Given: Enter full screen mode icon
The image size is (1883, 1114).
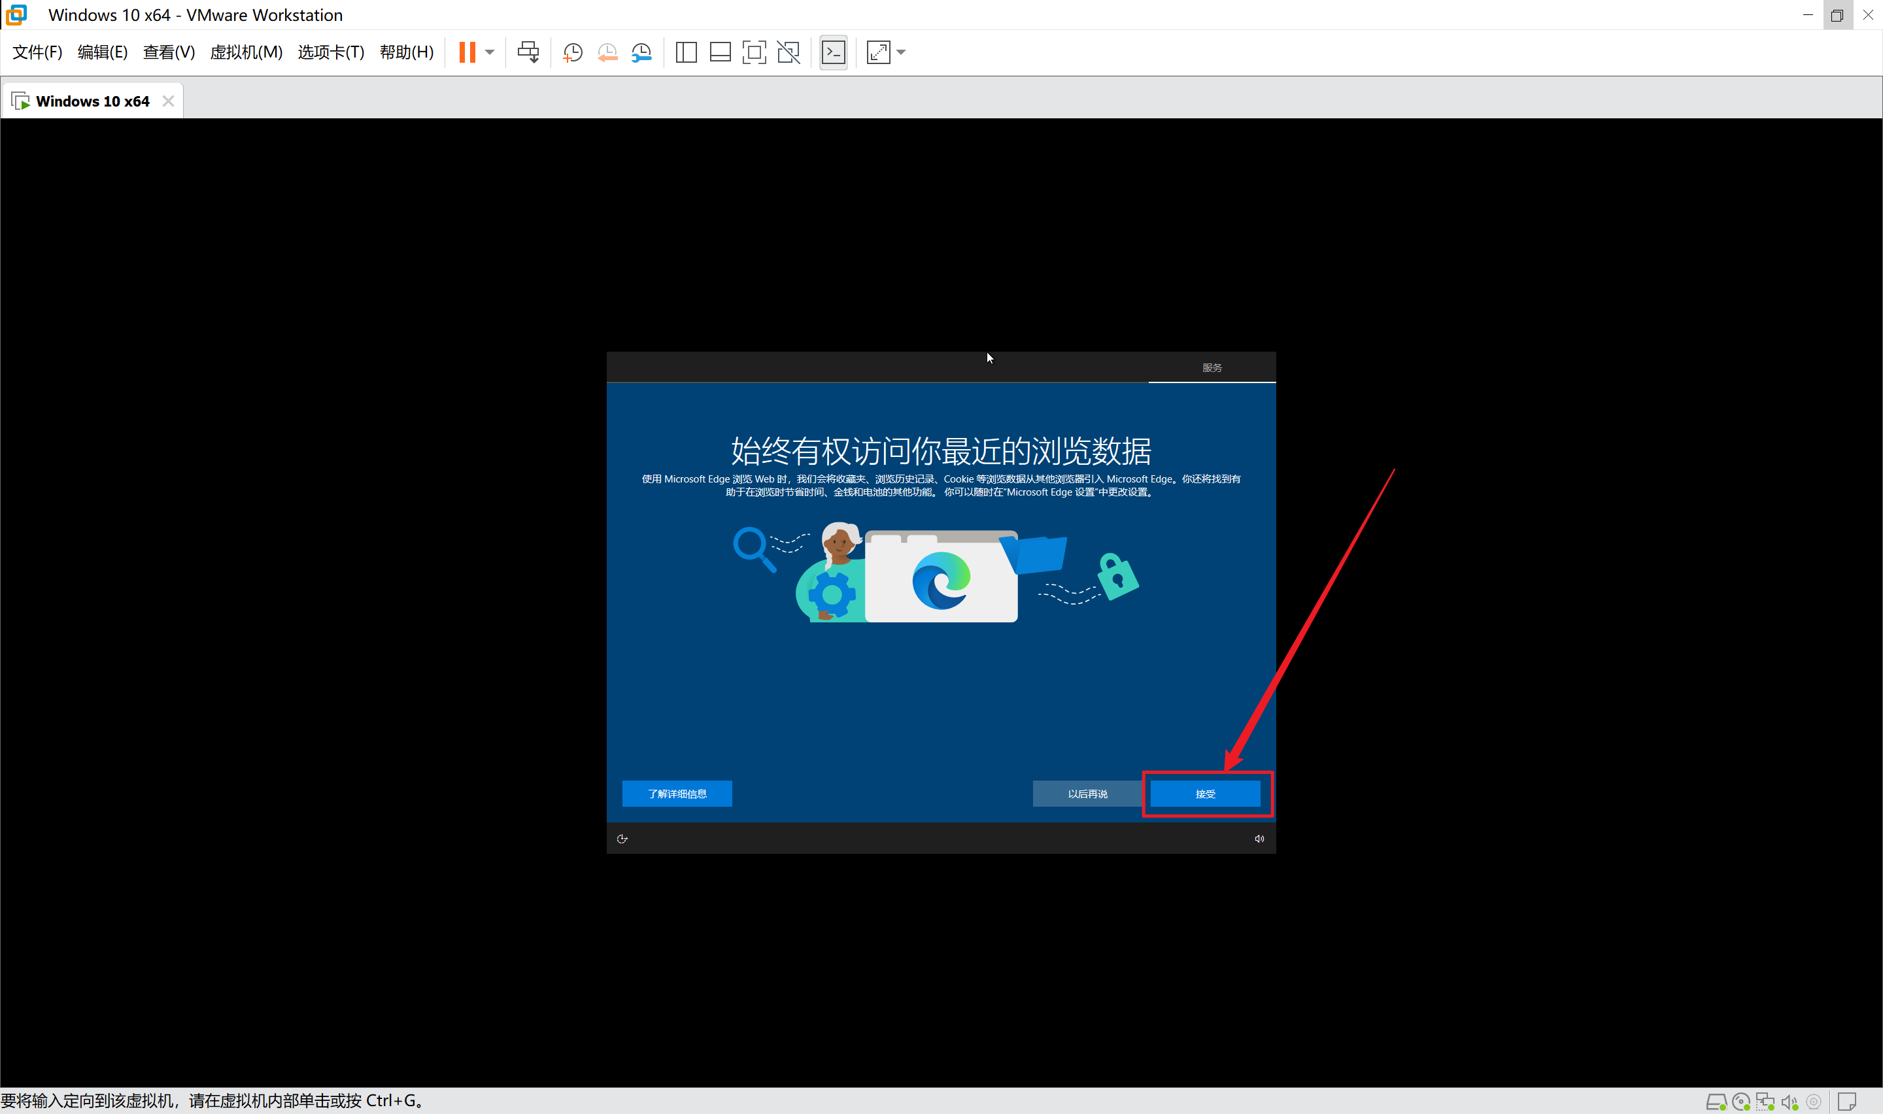Looking at the screenshot, I should coord(755,52).
